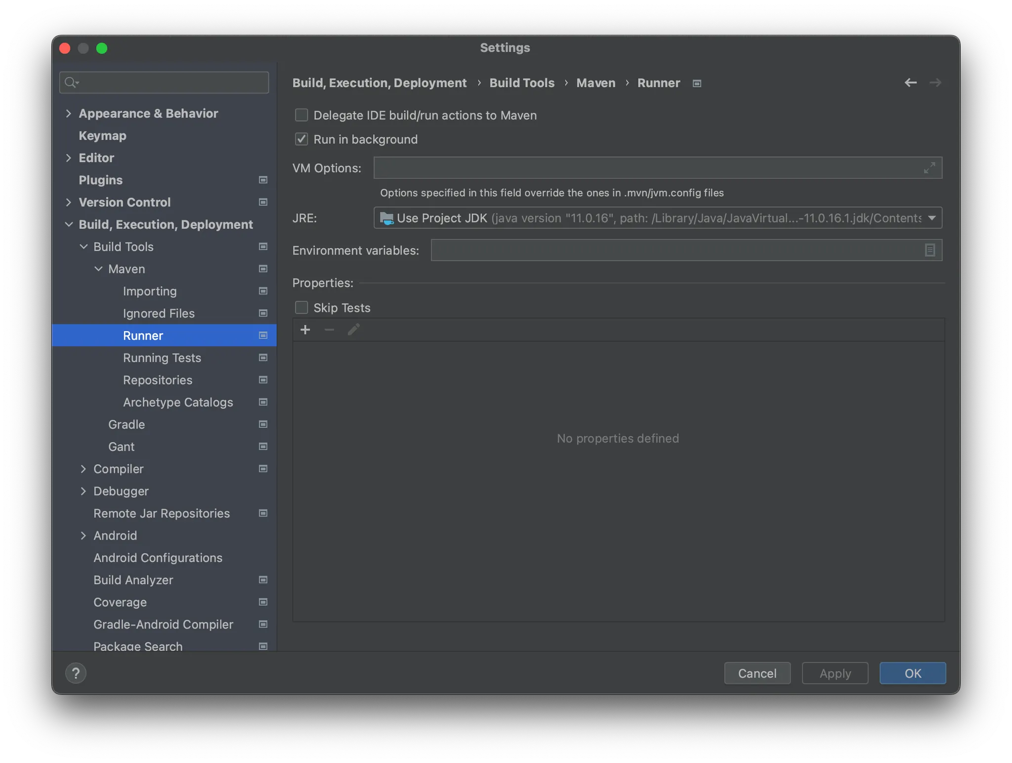The width and height of the screenshot is (1012, 763).
Task: Uncheck Run in background
Action: click(x=301, y=139)
